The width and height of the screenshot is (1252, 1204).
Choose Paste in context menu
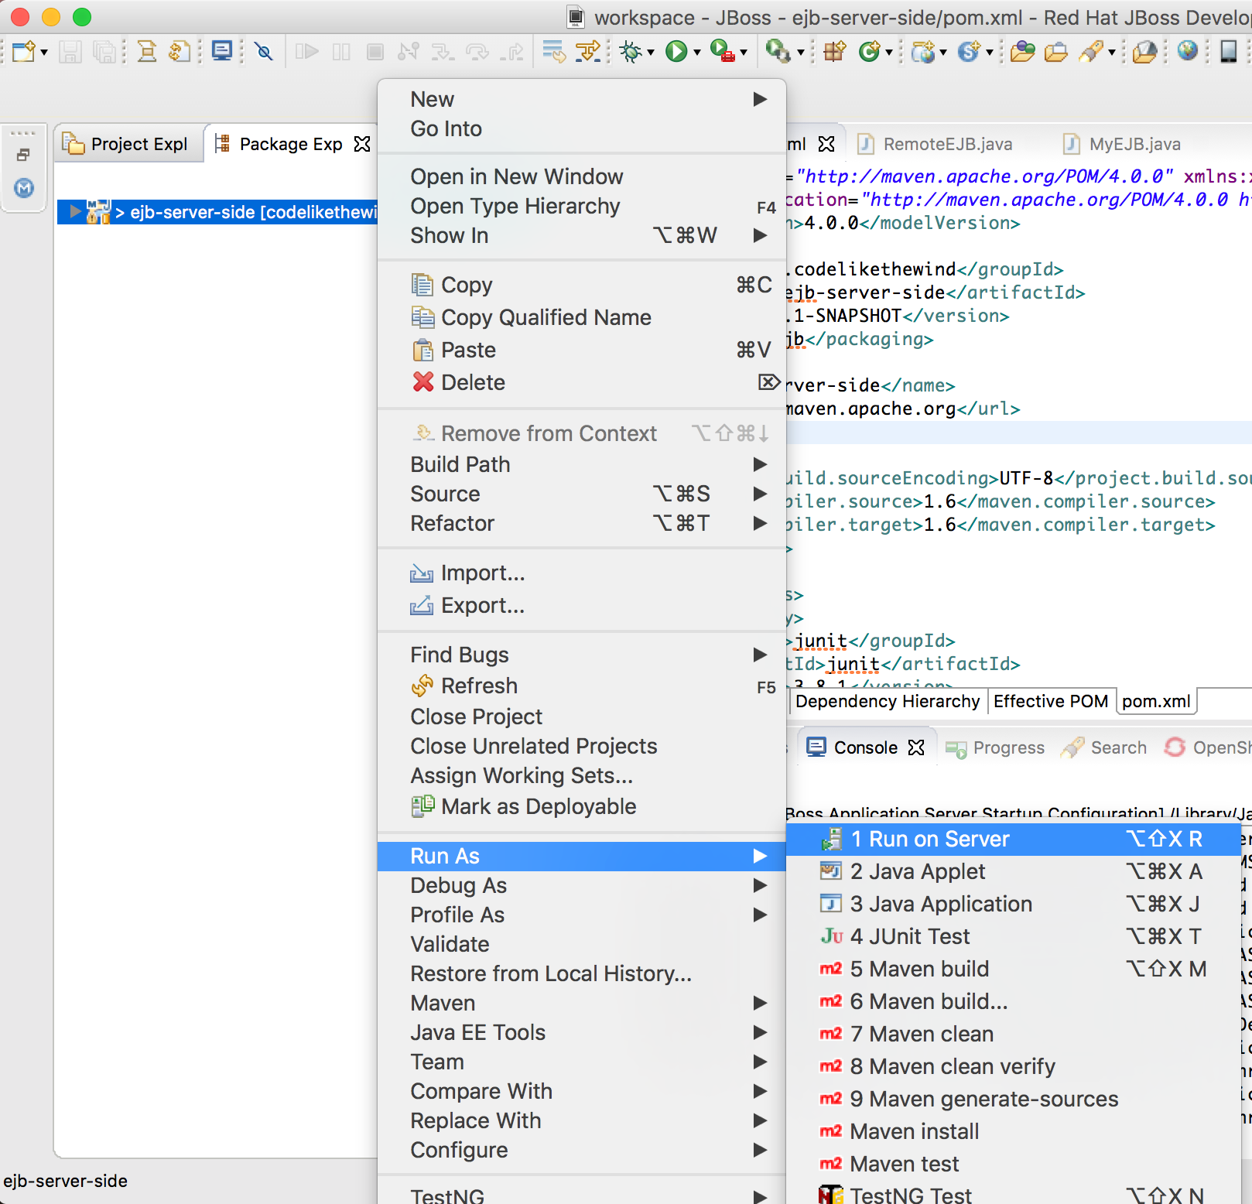tap(582, 351)
